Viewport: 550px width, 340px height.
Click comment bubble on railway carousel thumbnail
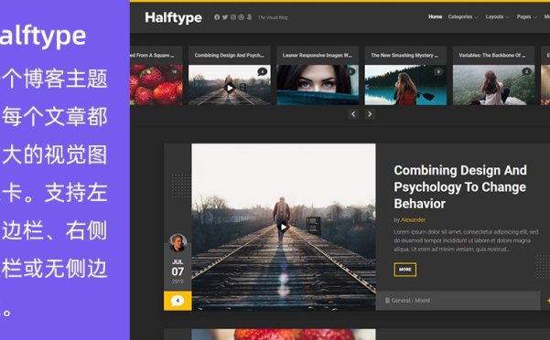click(x=263, y=72)
